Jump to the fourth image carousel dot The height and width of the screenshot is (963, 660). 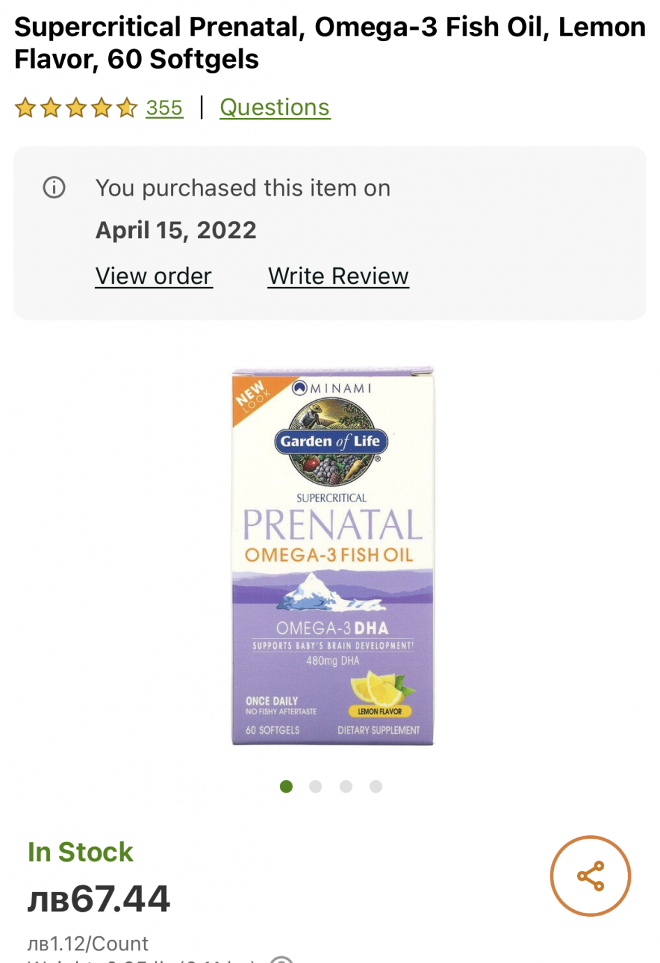click(376, 786)
